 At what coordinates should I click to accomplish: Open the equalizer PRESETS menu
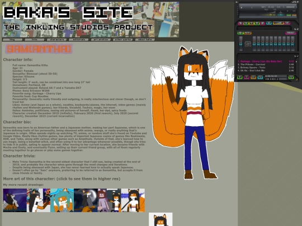(x=290, y=33)
